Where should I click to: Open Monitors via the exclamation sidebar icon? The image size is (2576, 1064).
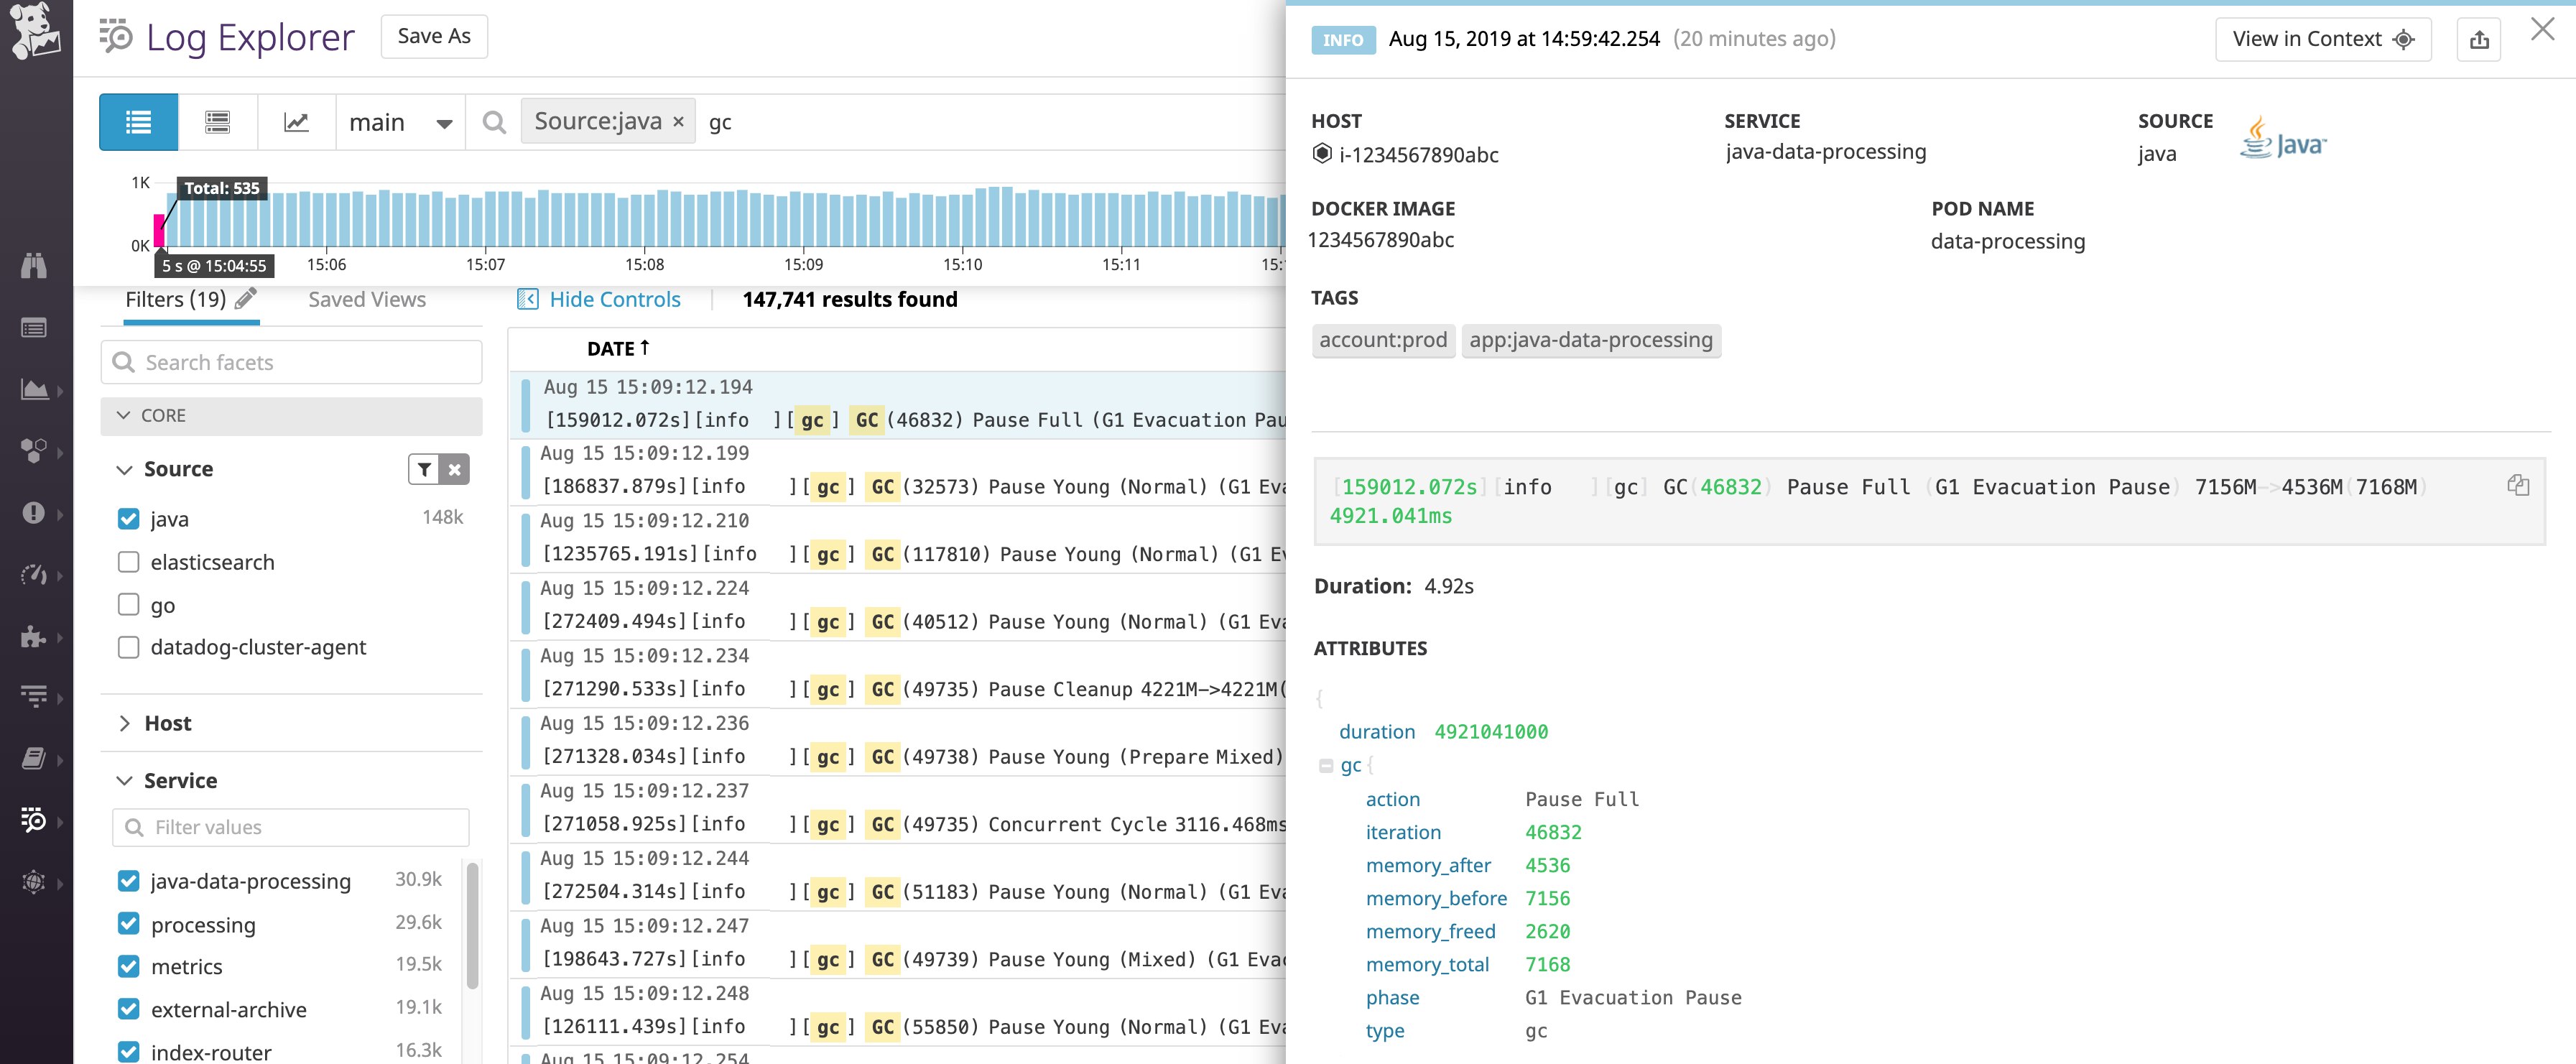(x=35, y=513)
